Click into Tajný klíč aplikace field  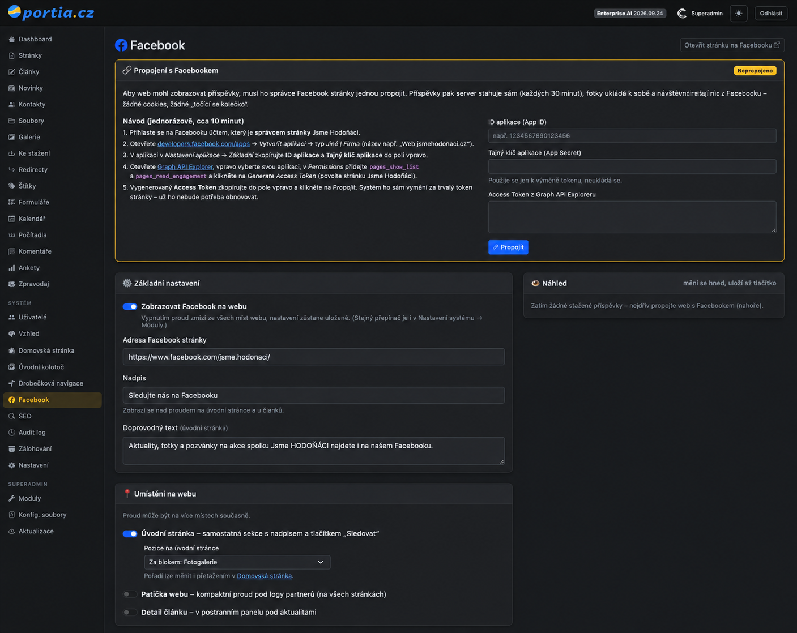(632, 166)
